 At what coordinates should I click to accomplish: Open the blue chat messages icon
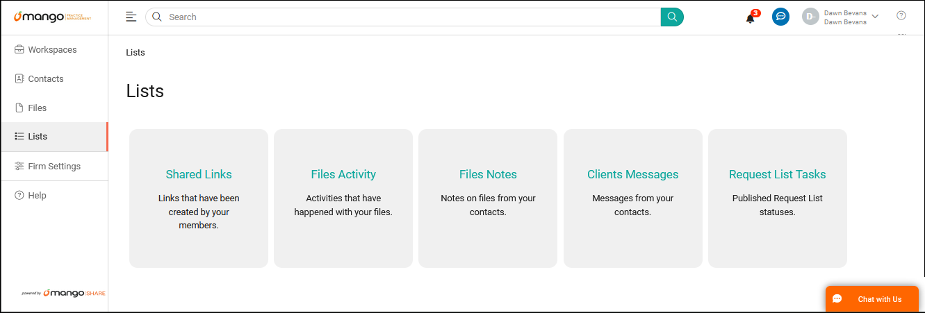(x=780, y=17)
